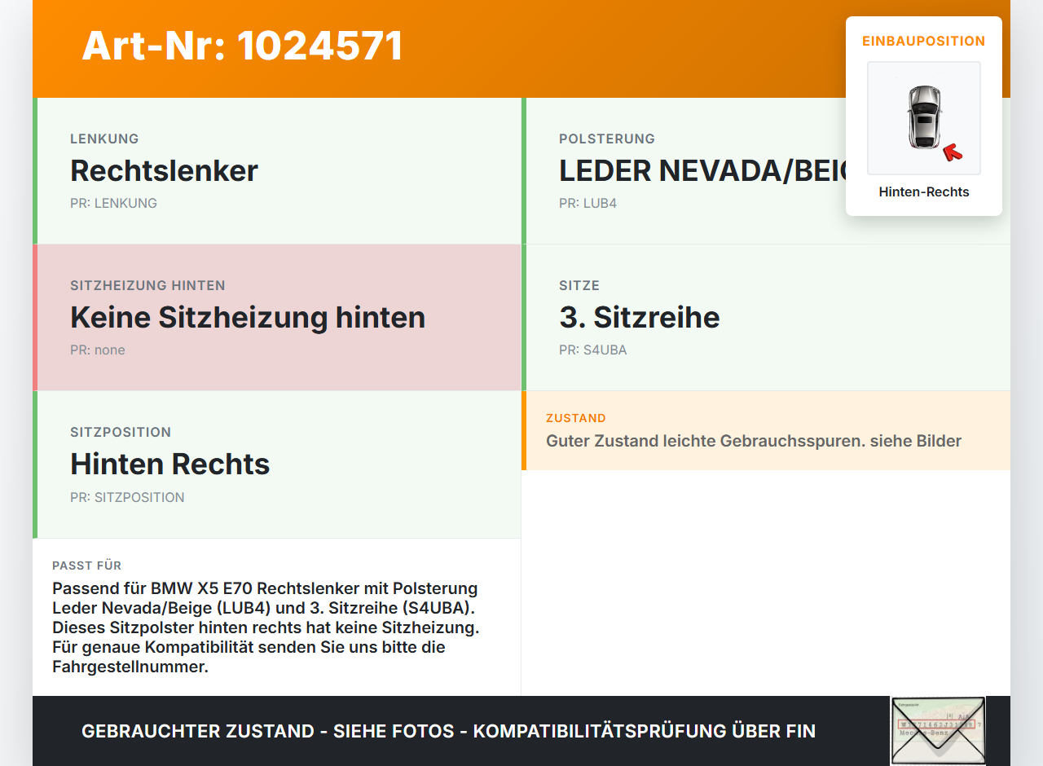The width and height of the screenshot is (1043, 766).
Task: Toggle the Keine Sitzheizung hinten card
Action: (x=277, y=317)
